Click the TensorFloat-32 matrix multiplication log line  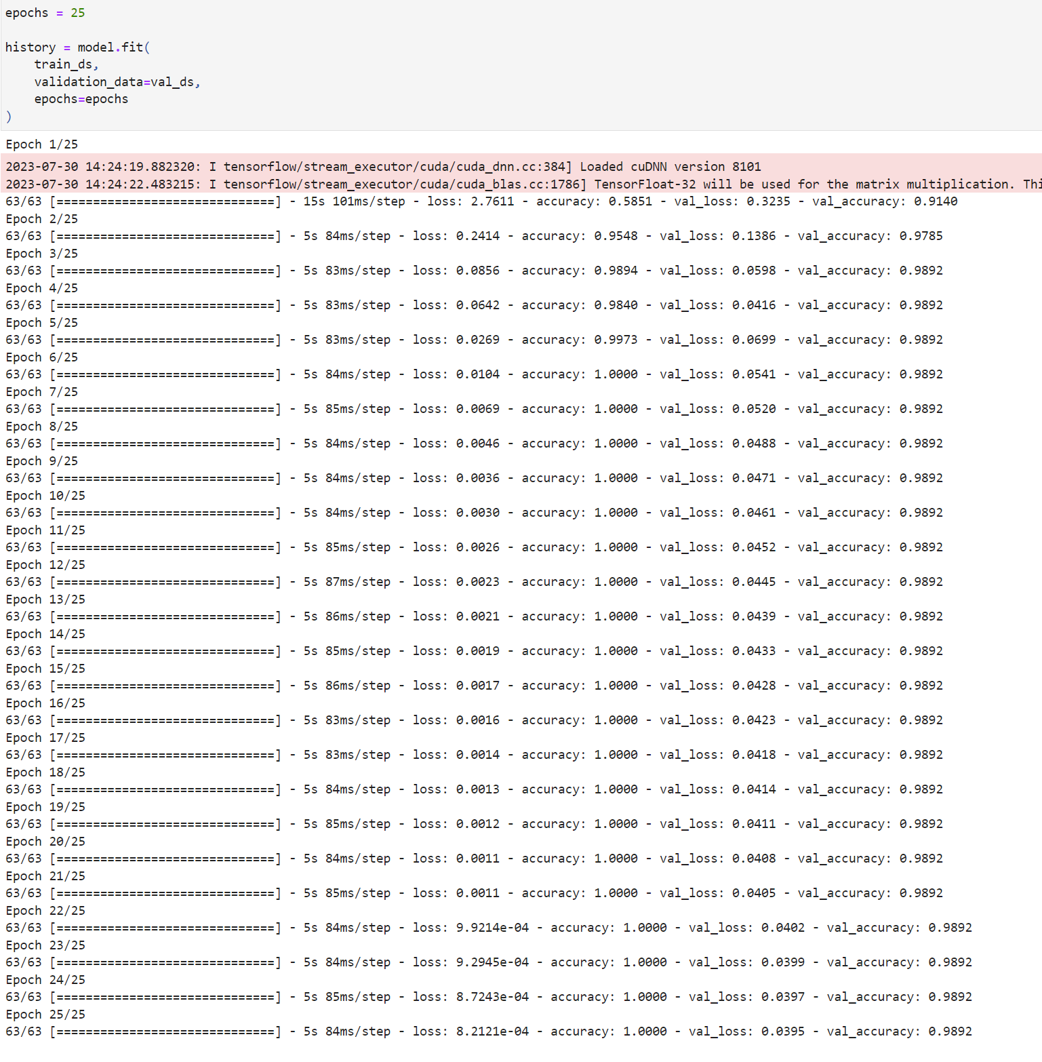[x=523, y=184]
